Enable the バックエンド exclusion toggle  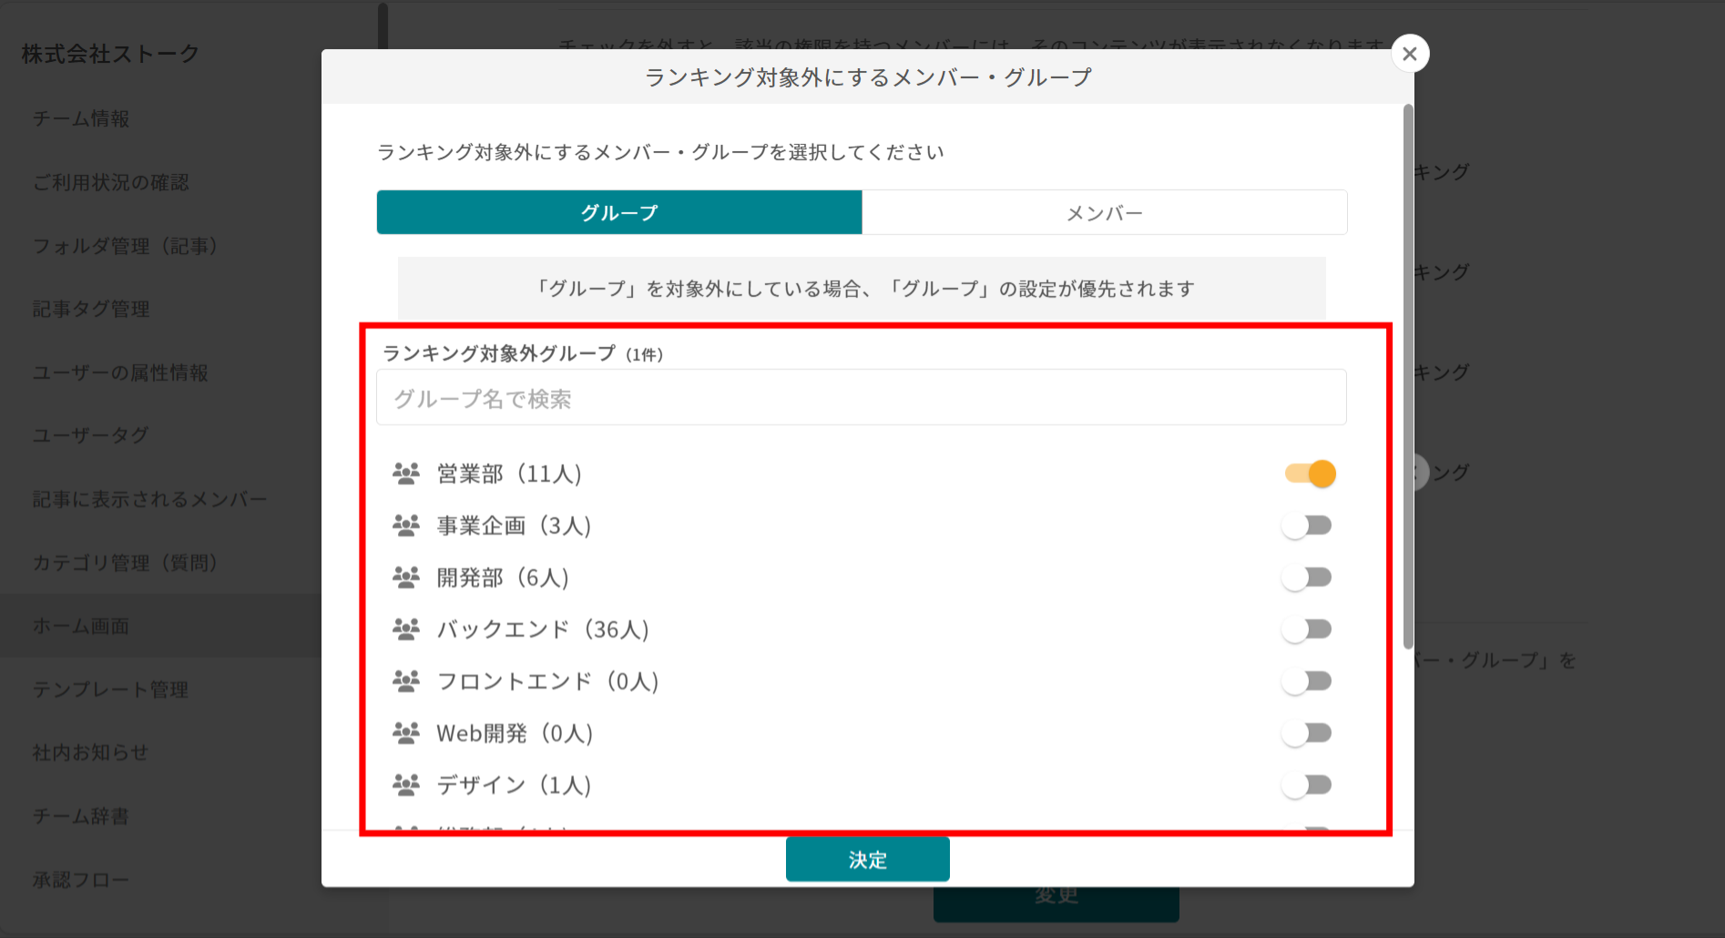pos(1308,628)
